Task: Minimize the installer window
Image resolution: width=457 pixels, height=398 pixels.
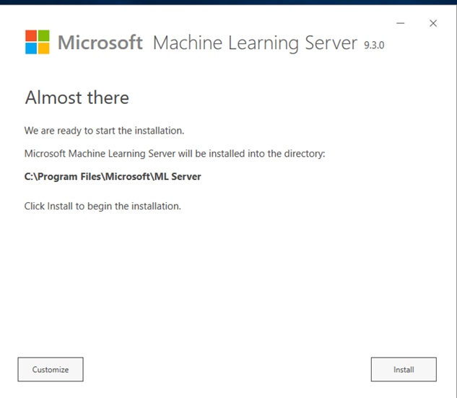Action: [401, 23]
